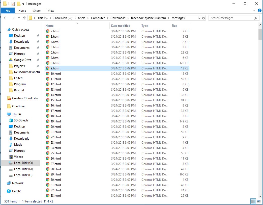Select the Local Disk (E:) drive icon

point(11,175)
